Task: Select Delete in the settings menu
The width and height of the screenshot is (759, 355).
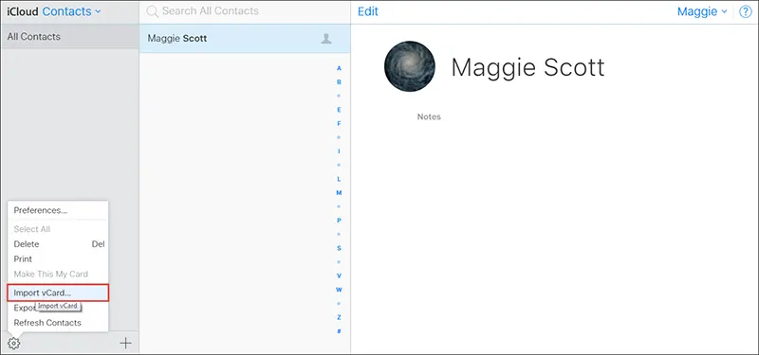Action: [x=58, y=244]
